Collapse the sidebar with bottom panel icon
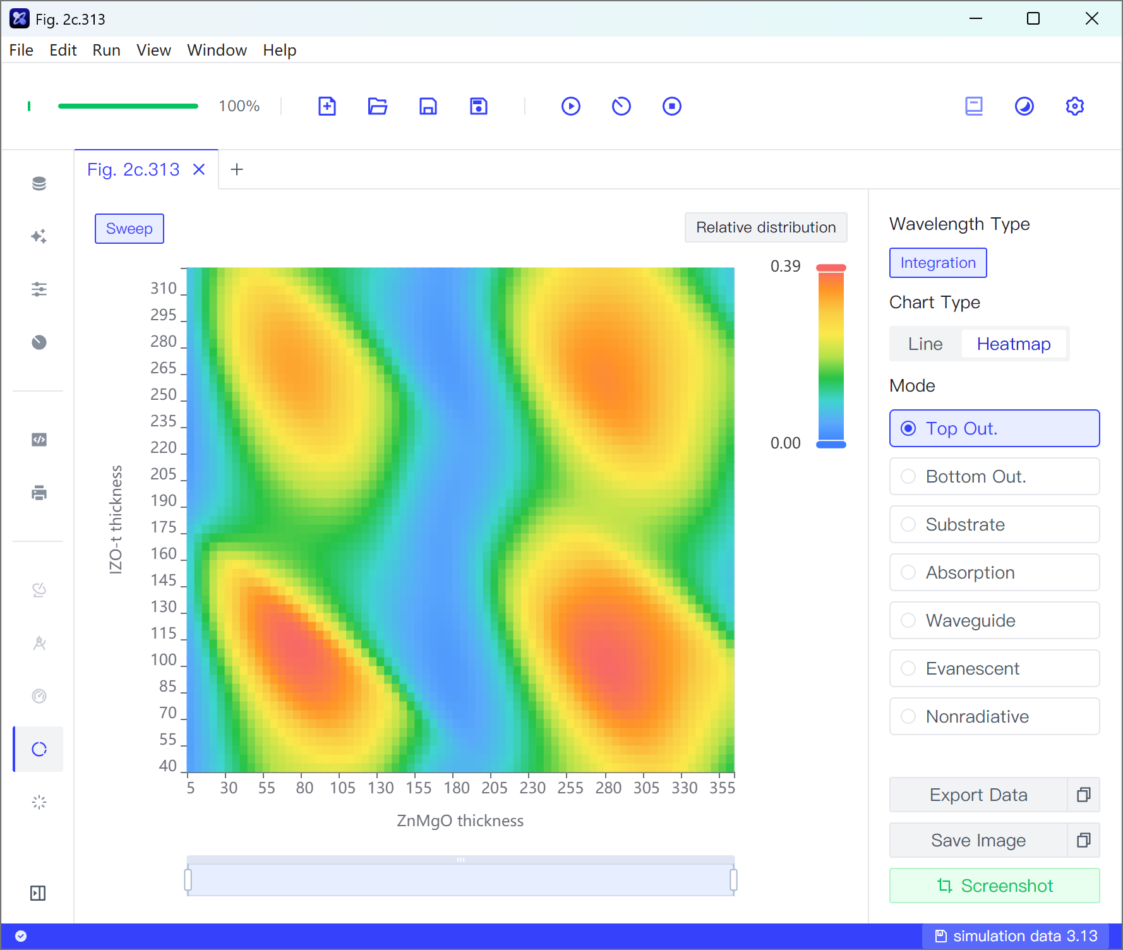Viewport: 1123px width, 950px height. tap(38, 893)
